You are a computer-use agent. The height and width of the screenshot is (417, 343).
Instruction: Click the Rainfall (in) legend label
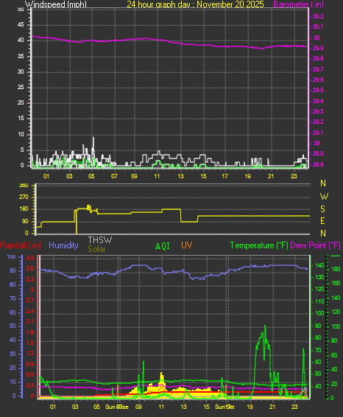tap(21, 245)
